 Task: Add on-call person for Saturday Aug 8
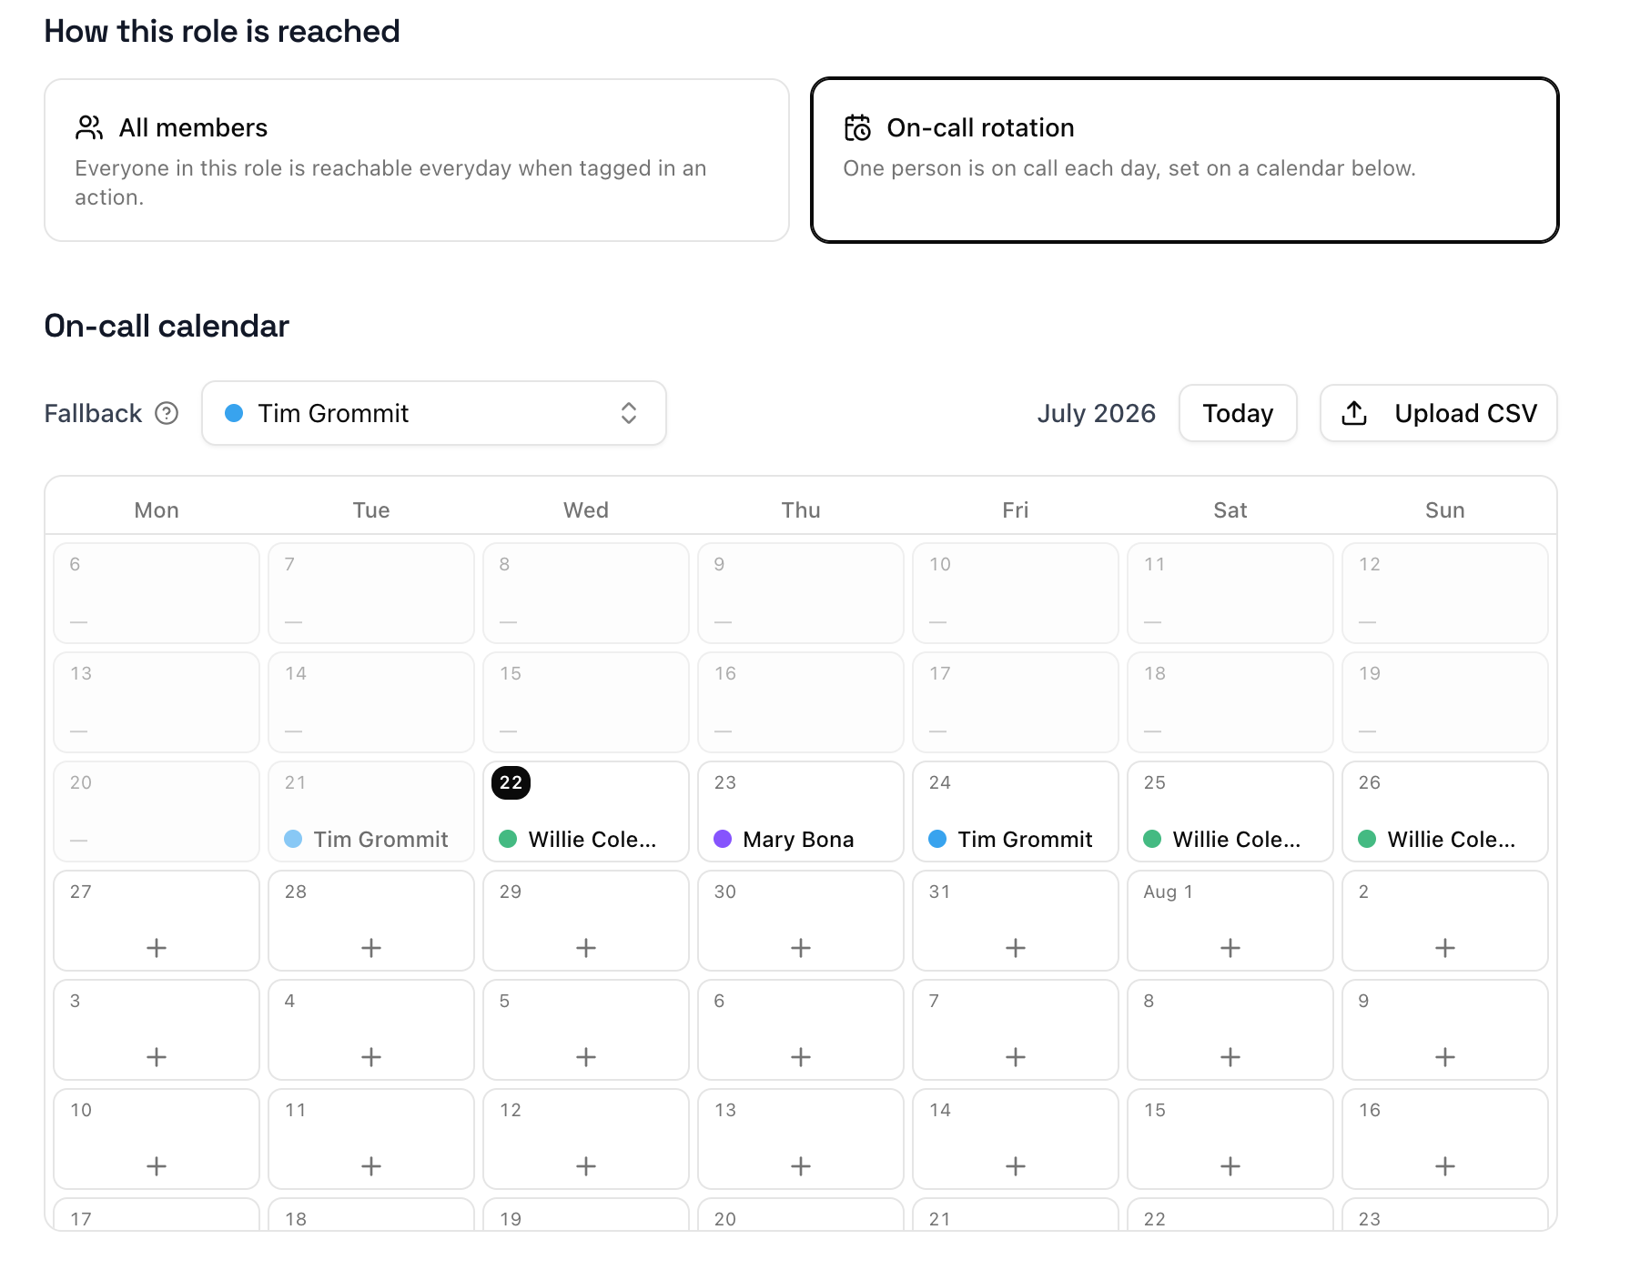coord(1230,1057)
